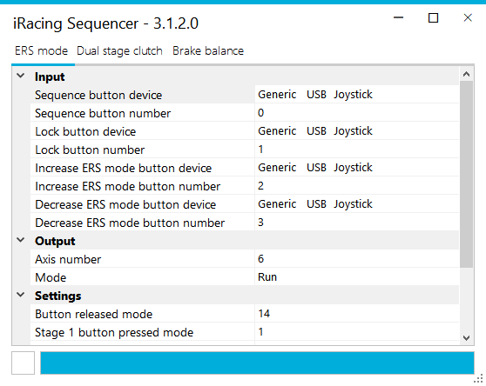
Task: Select Lock button device value field
Action: 357,130
